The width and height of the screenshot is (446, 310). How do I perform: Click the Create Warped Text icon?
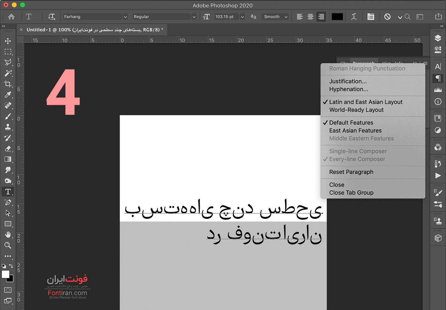354,17
